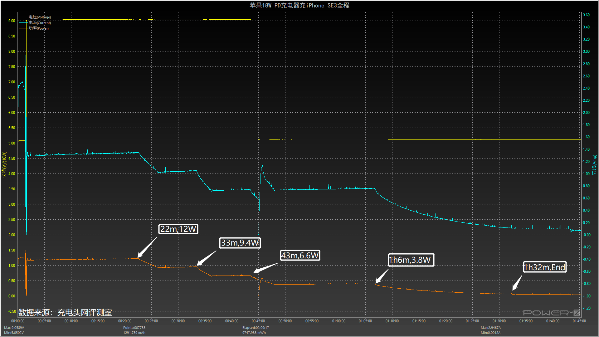Click the 1.80 amp axis label
The height and width of the screenshot is (337, 599).
click(x=586, y=125)
